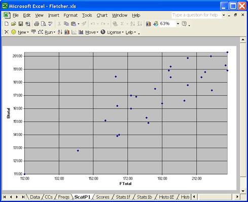Open the License dropdown menu
Screen dimensions: 248x202
(x=115, y=32)
